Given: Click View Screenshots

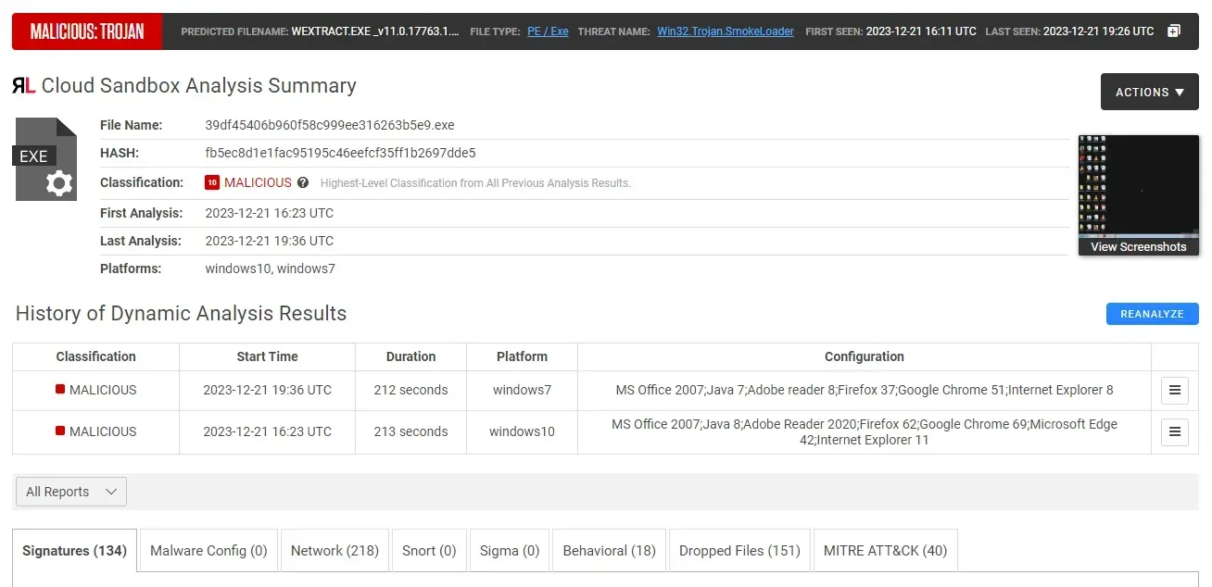Looking at the screenshot, I should [x=1138, y=246].
